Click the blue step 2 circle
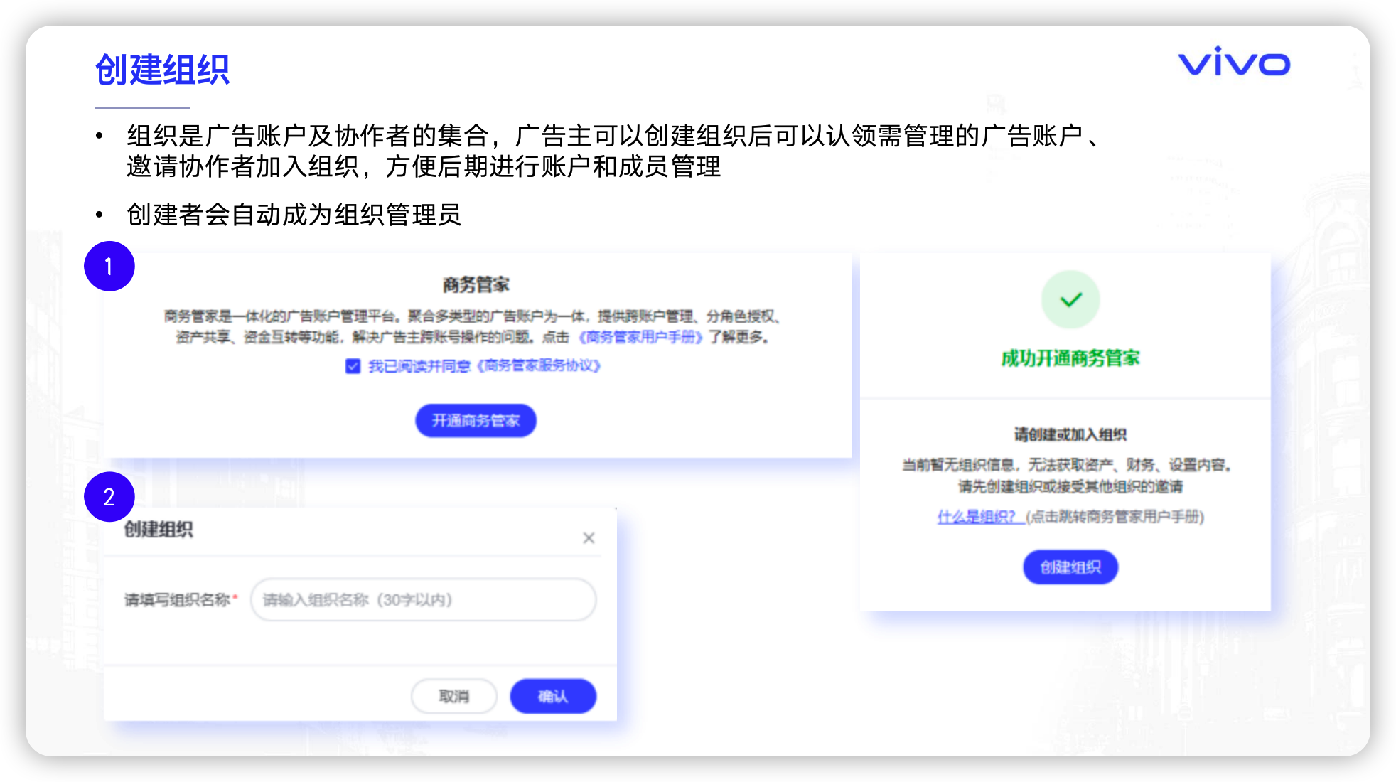 109,496
